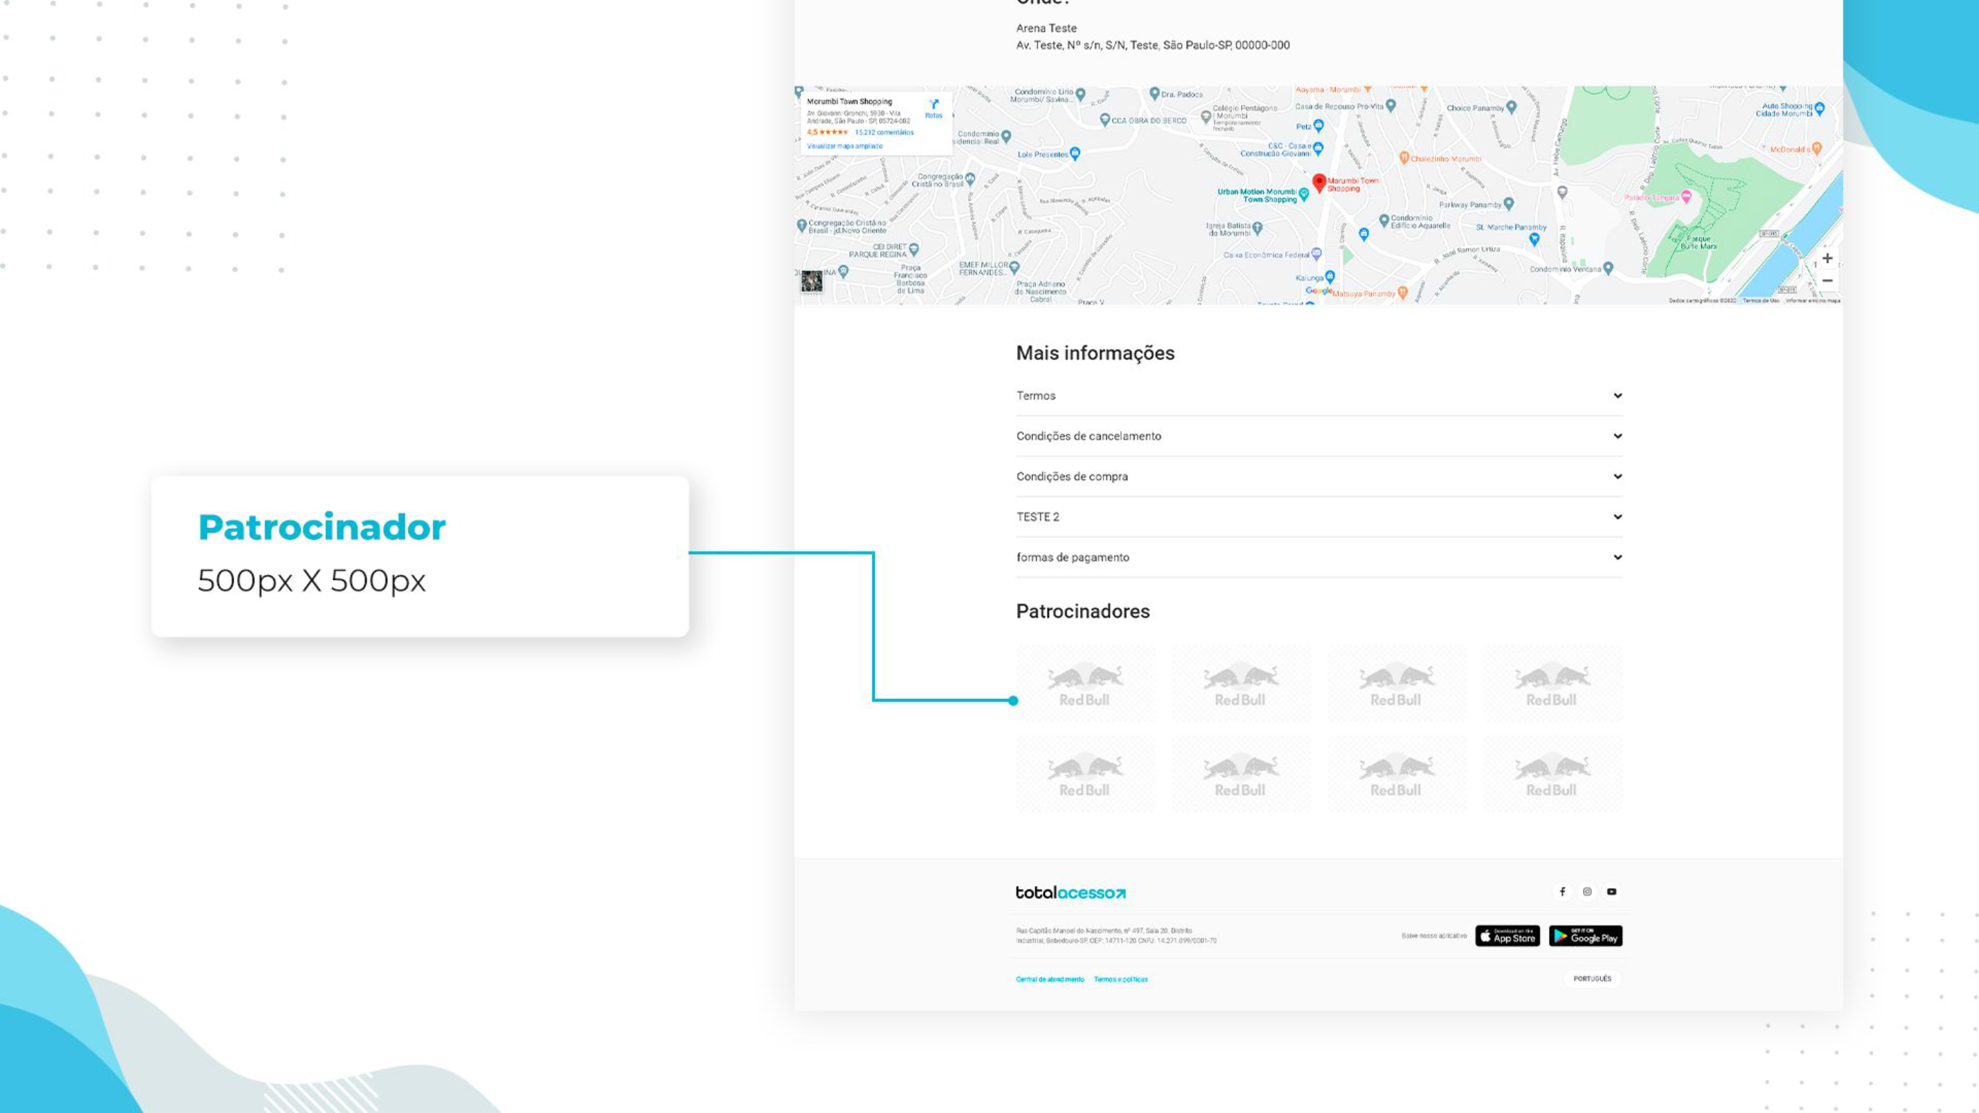Screen dimensions: 1979x1113
Task: Switch map to satellite view thumbnail
Action: click(812, 281)
